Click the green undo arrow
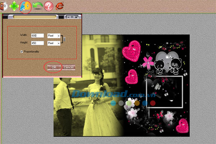This screenshot has height=144, width=216. (x=37, y=6)
